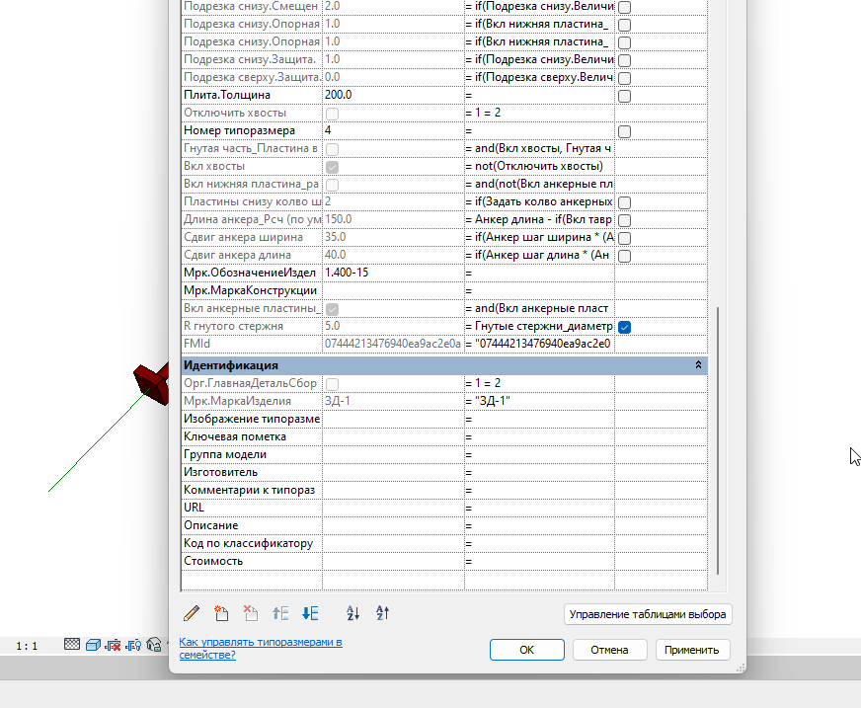Toggle lock for Длина анкера_Рсч row

coord(624,220)
